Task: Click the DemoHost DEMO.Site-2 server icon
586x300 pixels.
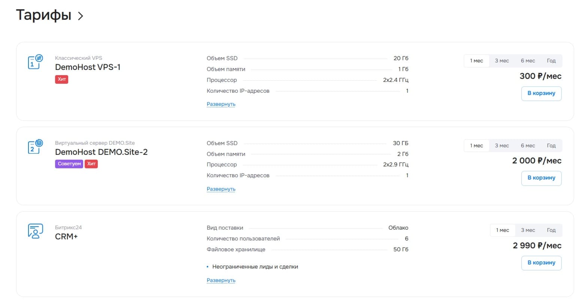Action: coord(36,147)
